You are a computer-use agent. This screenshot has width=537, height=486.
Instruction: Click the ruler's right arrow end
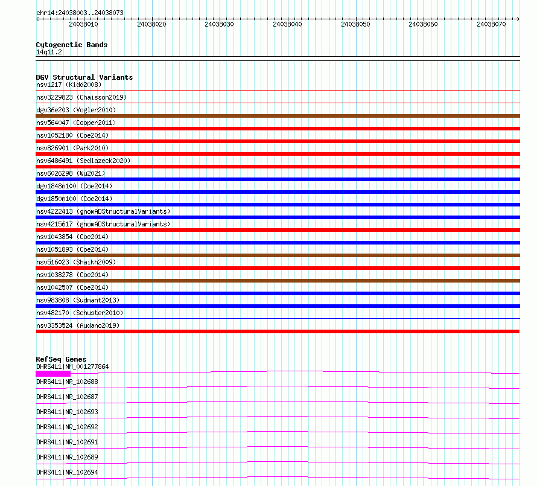click(518, 19)
